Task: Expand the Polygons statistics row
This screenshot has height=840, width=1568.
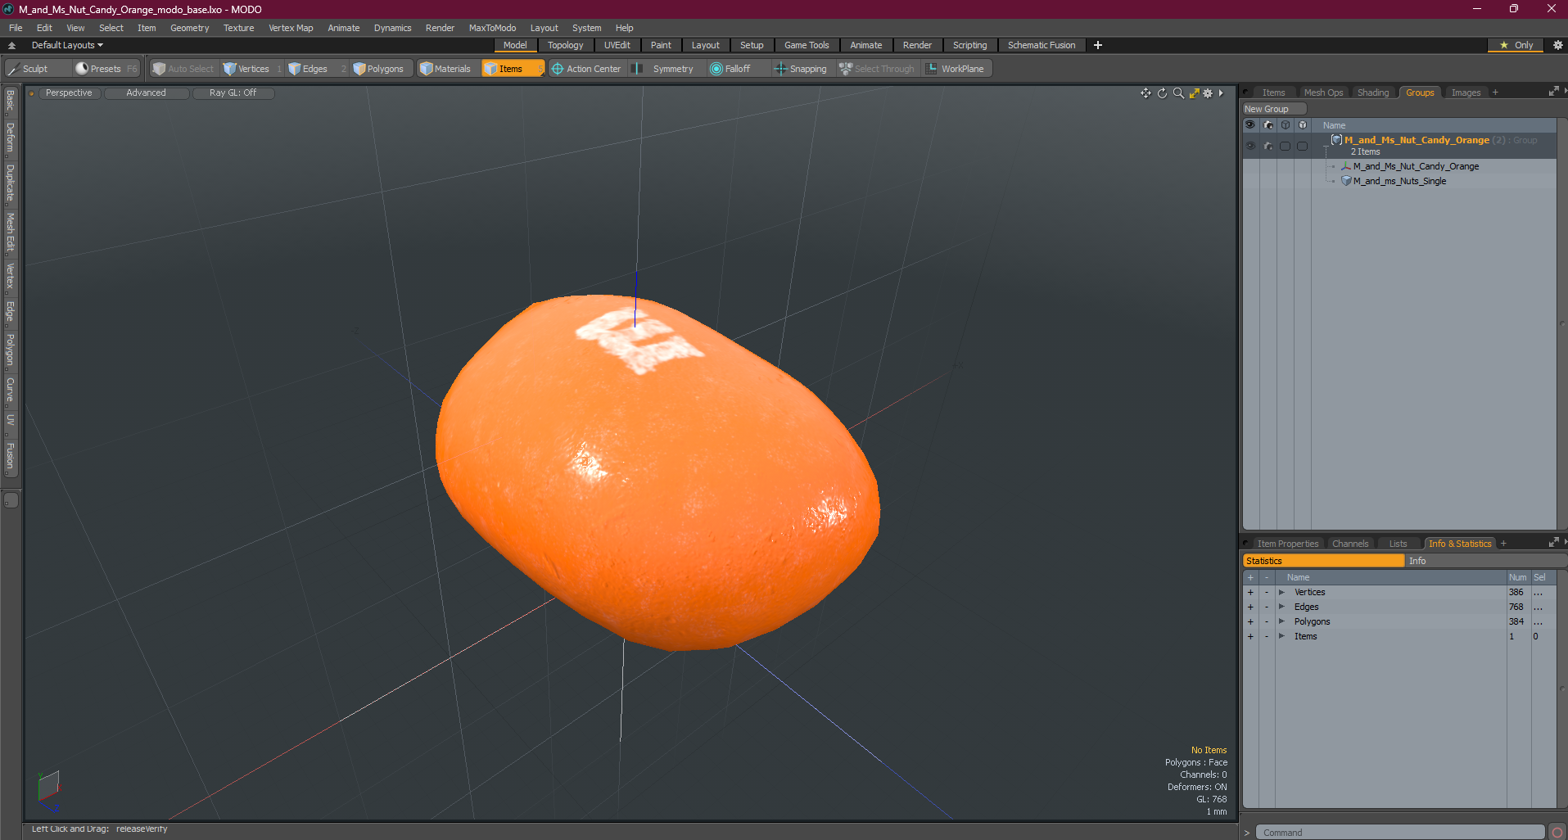Action: (1281, 621)
